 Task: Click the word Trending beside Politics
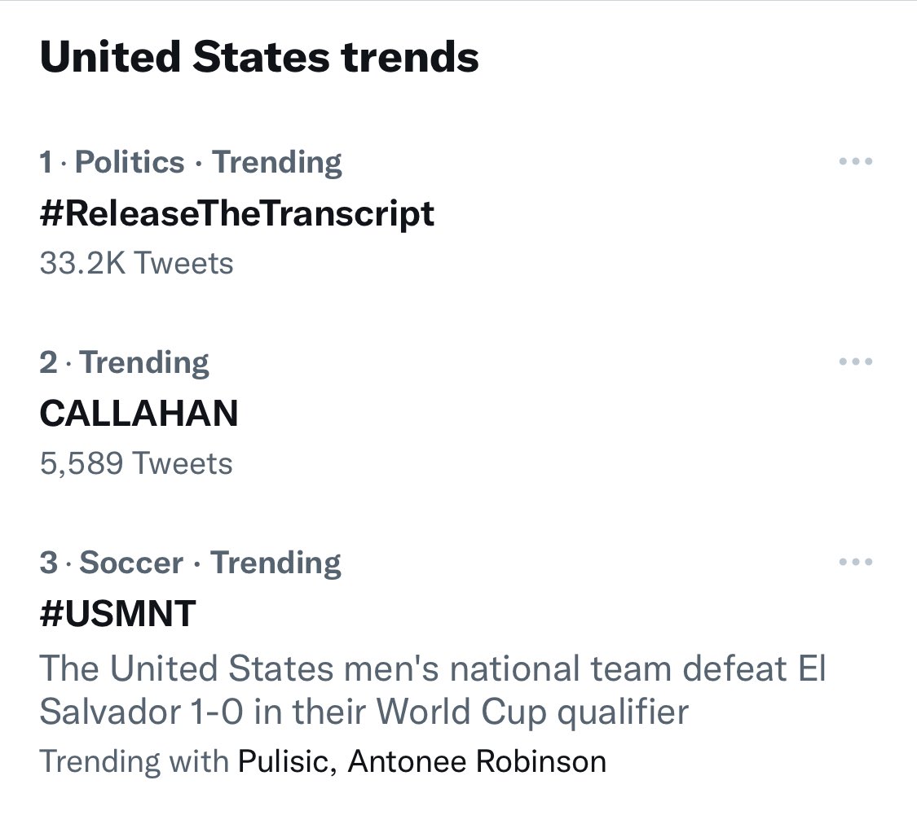pos(277,162)
